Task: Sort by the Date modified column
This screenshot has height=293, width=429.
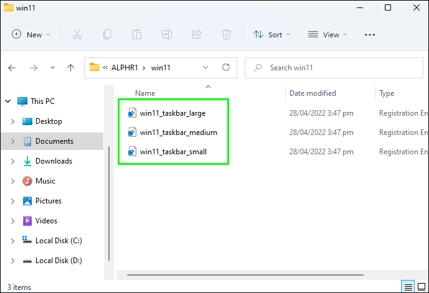Action: click(313, 93)
